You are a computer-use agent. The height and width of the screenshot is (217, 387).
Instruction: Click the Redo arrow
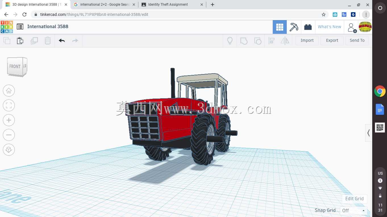tap(75, 41)
